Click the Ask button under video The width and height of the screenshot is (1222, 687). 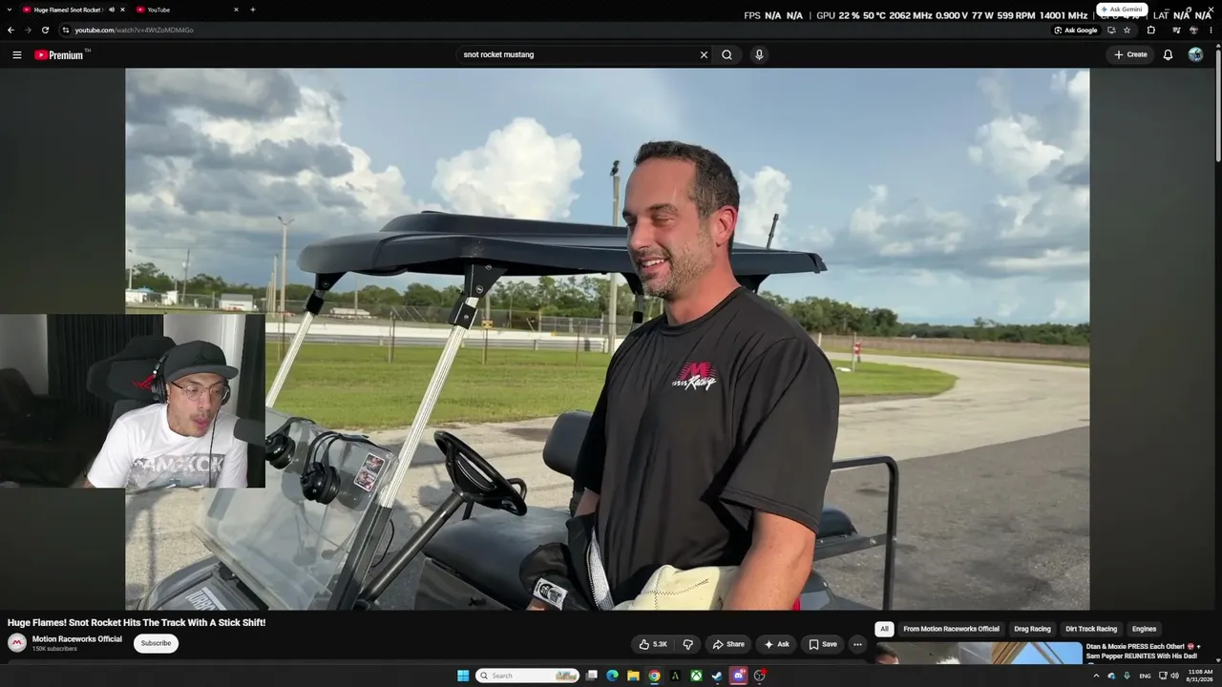(776, 644)
